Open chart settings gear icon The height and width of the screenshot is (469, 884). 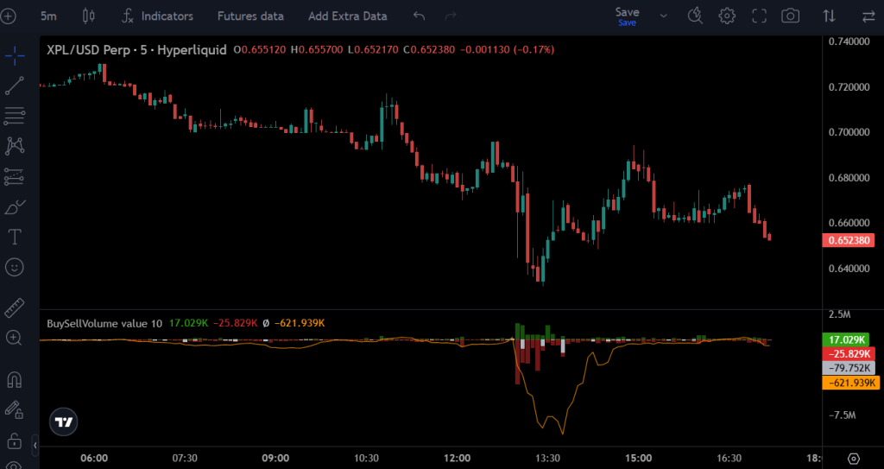[727, 16]
